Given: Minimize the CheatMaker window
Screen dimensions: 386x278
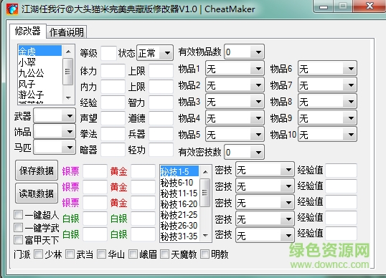Looking at the screenshot, I should [324, 7].
